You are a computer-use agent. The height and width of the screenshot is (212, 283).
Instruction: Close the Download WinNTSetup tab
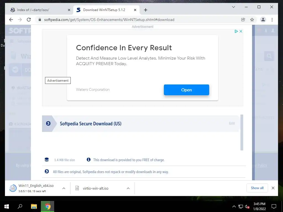click(135, 10)
